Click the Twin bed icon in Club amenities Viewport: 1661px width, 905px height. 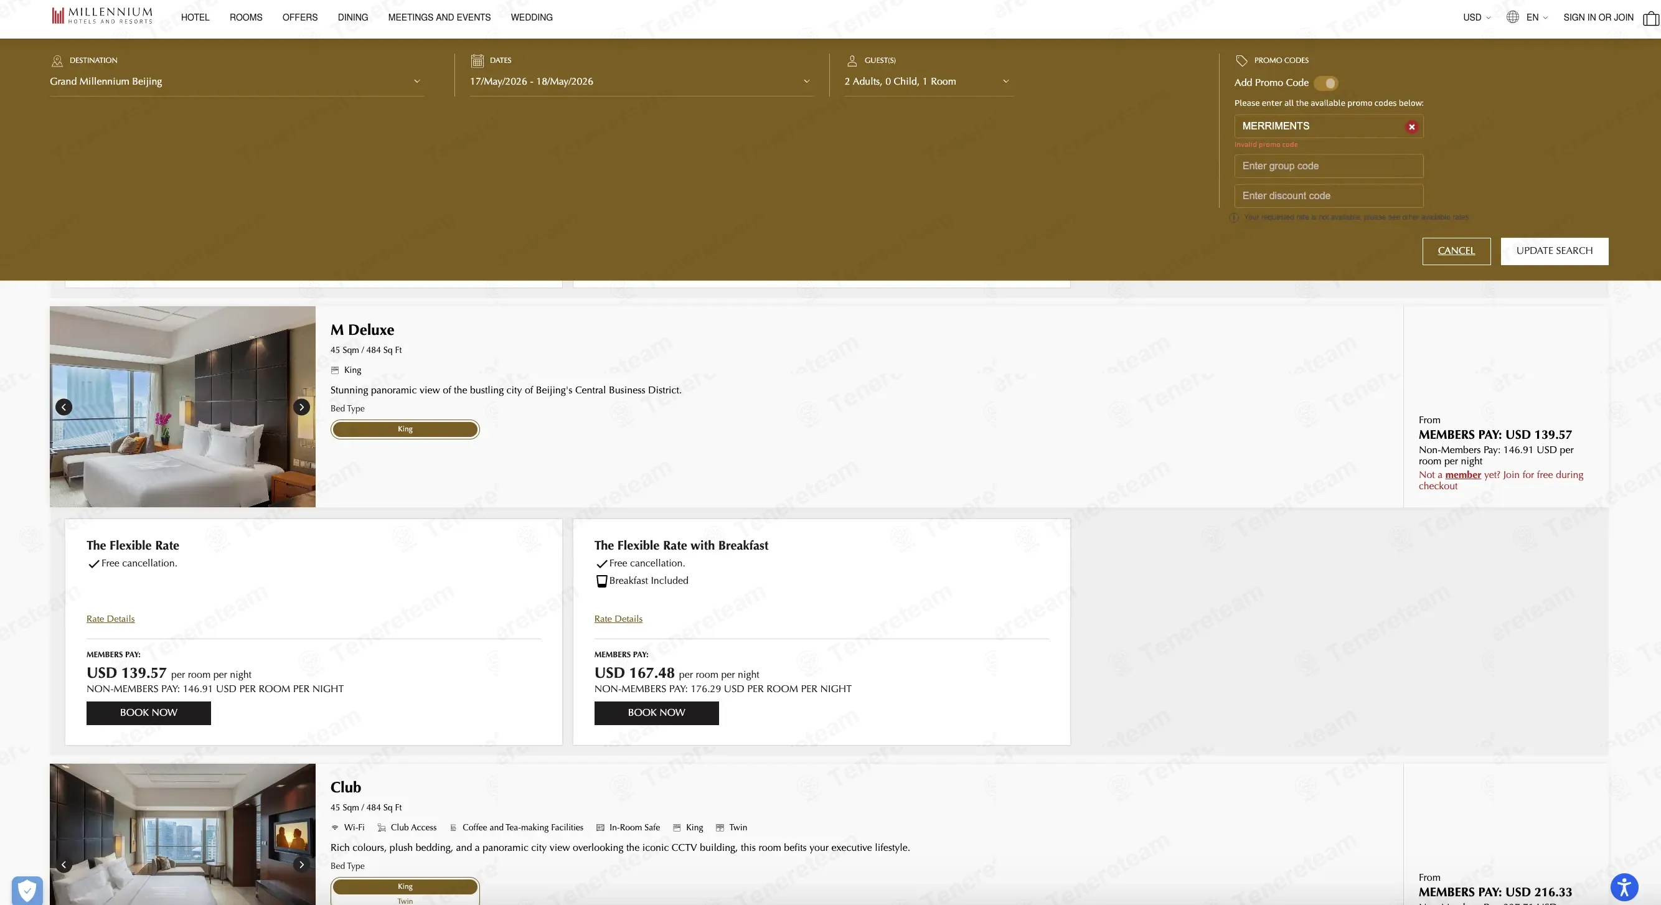tap(720, 828)
